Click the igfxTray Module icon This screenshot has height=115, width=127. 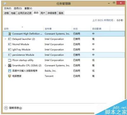10,50
